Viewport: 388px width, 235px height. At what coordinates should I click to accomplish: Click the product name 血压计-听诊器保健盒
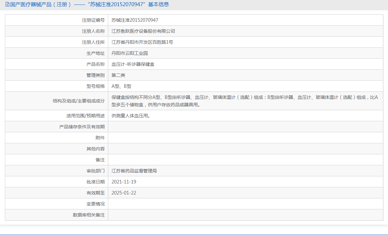[x=133, y=64]
